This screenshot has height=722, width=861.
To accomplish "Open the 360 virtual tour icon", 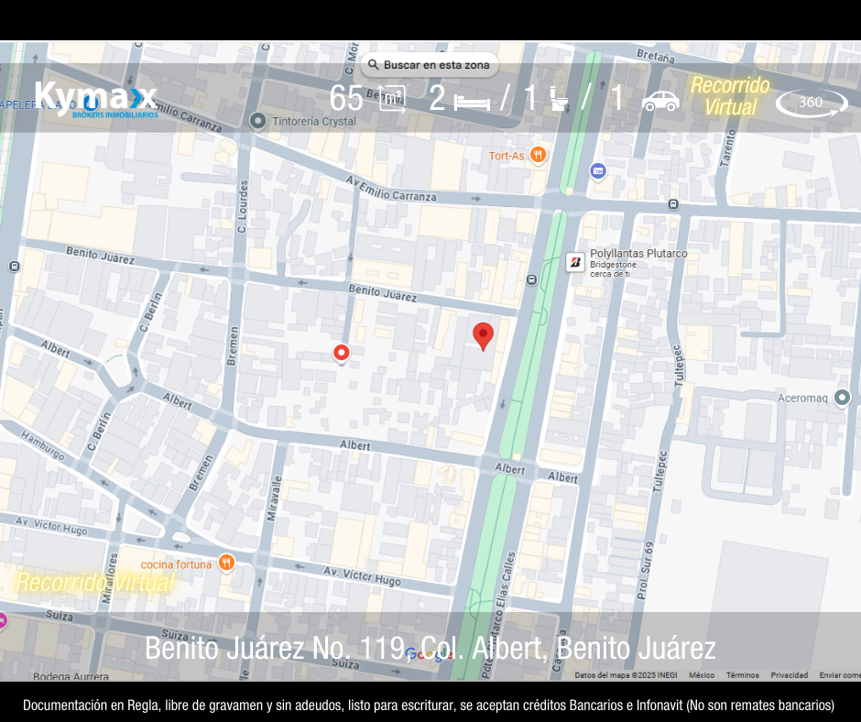I will [x=811, y=103].
